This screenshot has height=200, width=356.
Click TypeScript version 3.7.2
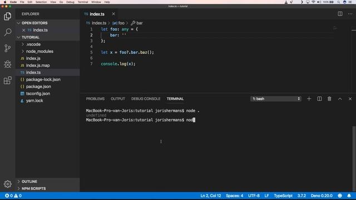tap(301, 196)
